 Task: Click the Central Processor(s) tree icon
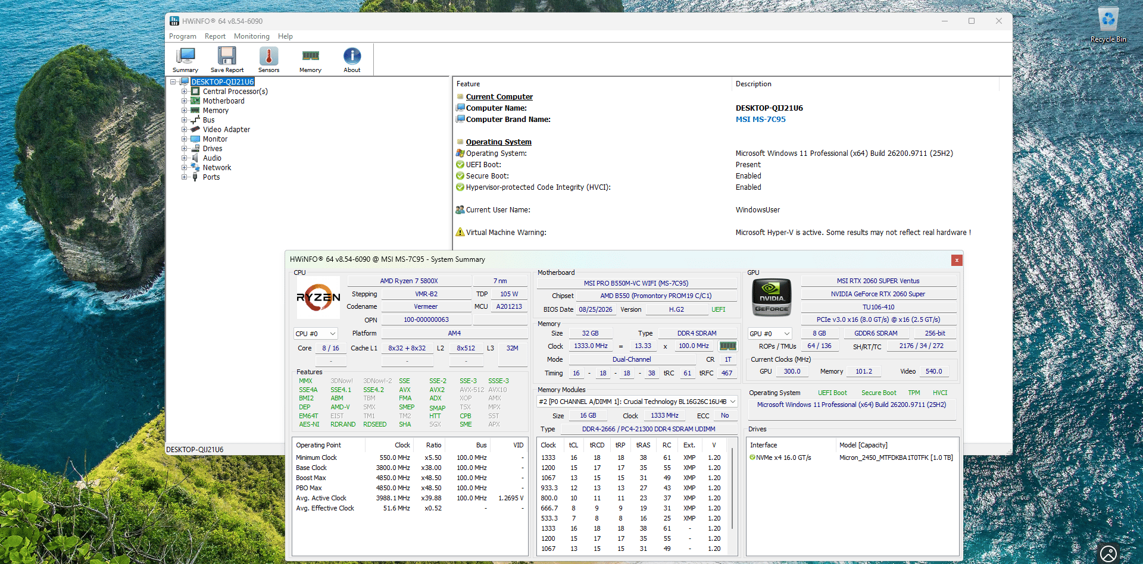click(195, 91)
